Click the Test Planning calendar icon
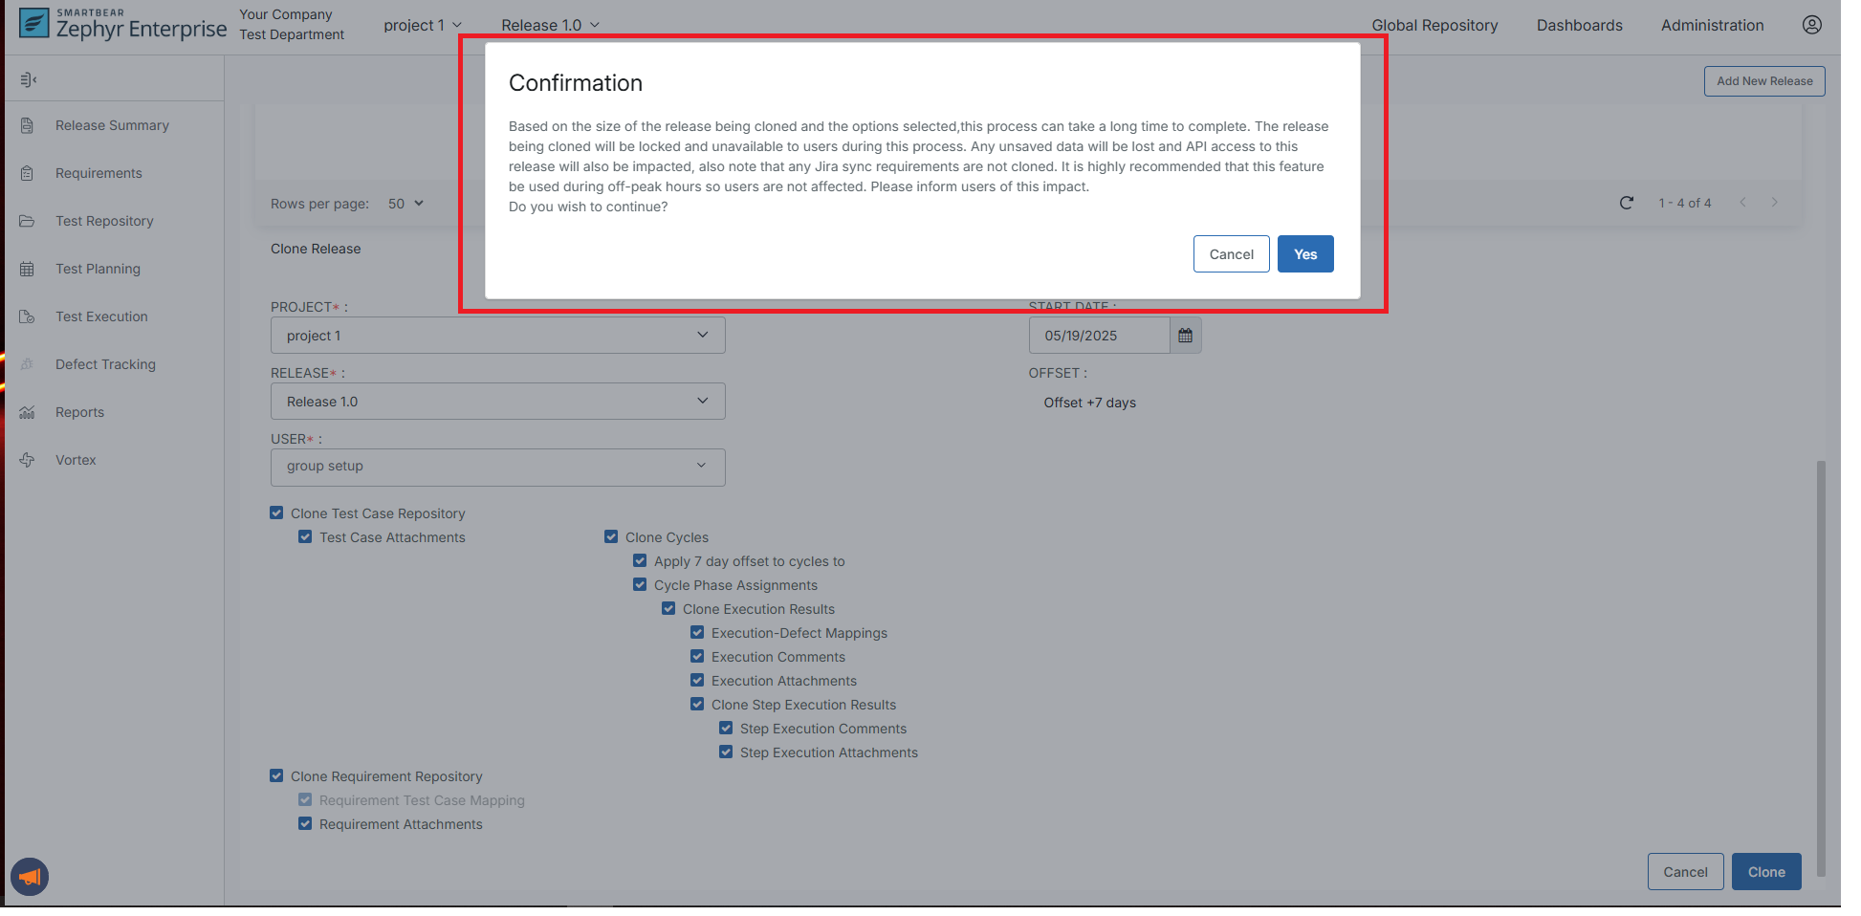Image resolution: width=1861 pixels, height=916 pixels. (x=27, y=269)
